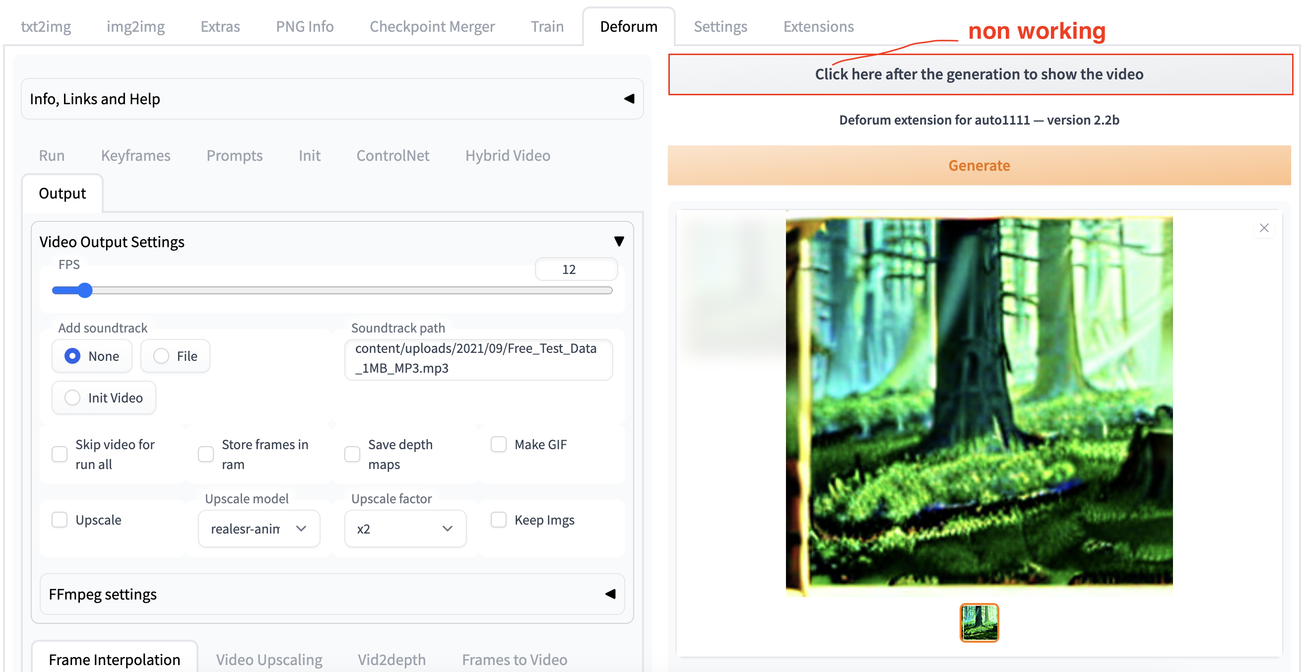Click the FPS number field showing 12

click(576, 269)
